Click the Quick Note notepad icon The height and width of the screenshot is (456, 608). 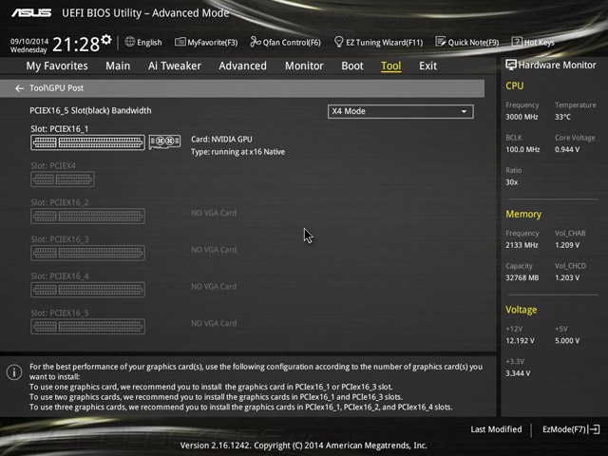click(x=441, y=42)
